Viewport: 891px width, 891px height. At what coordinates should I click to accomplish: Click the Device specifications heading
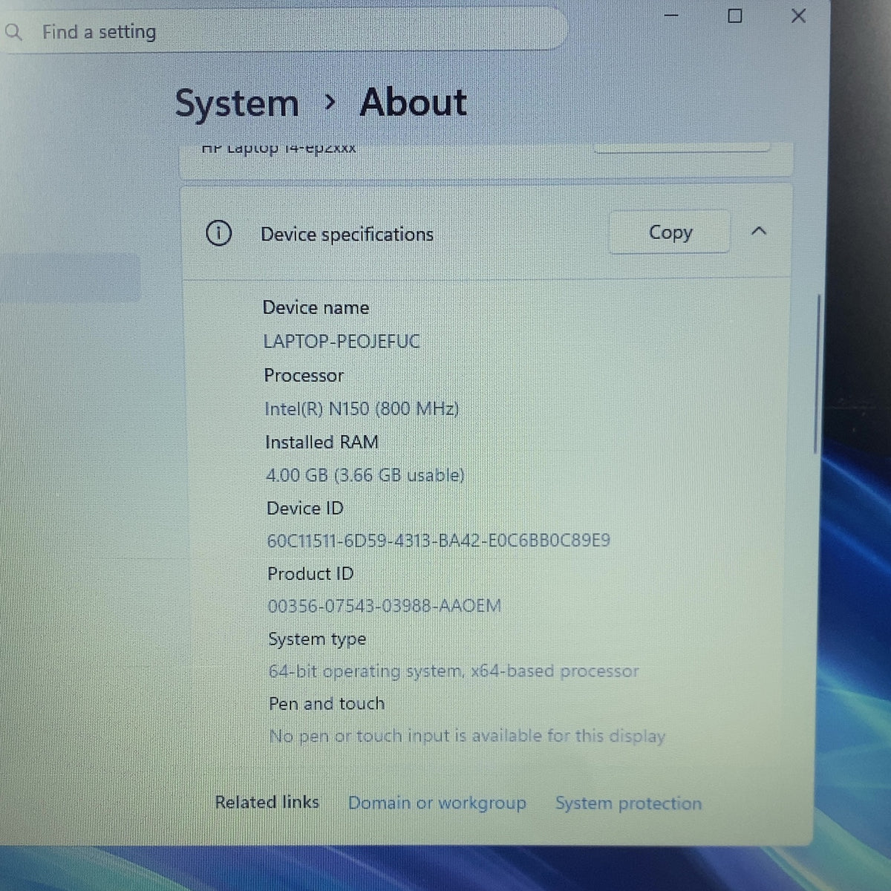point(347,235)
